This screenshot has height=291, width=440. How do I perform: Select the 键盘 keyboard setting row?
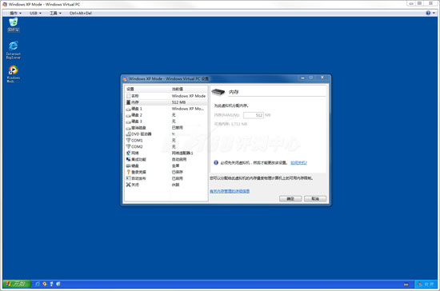pyautogui.click(x=166, y=165)
